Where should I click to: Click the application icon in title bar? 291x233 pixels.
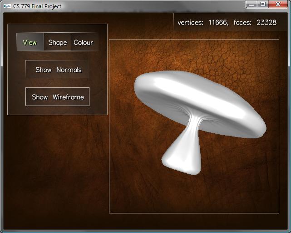pos(7,6)
